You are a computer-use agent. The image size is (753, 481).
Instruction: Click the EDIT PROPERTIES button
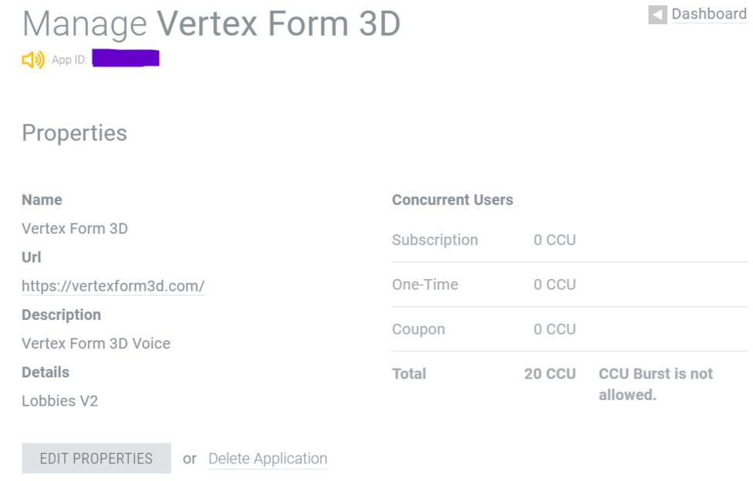coord(96,458)
